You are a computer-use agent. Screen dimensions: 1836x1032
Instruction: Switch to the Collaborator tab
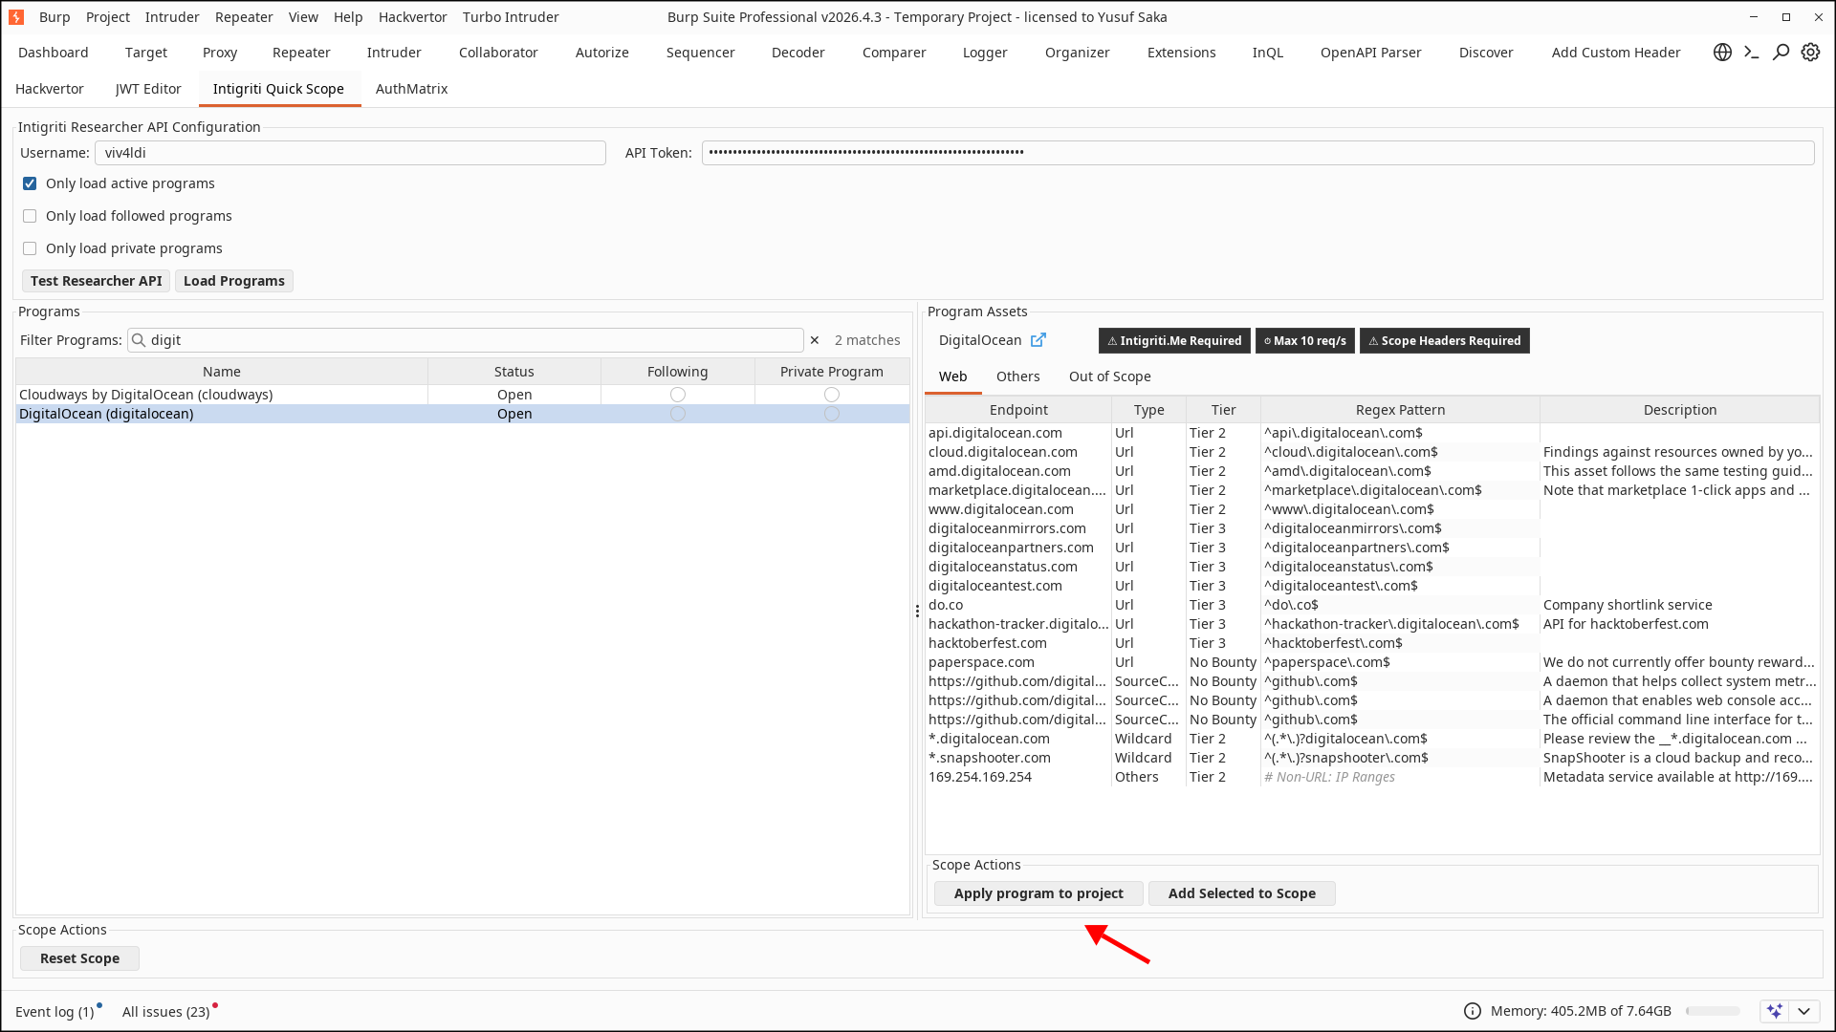498,53
